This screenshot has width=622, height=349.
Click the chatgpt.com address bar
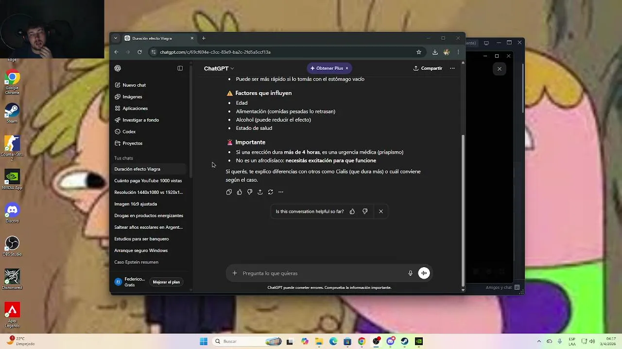coord(286,52)
